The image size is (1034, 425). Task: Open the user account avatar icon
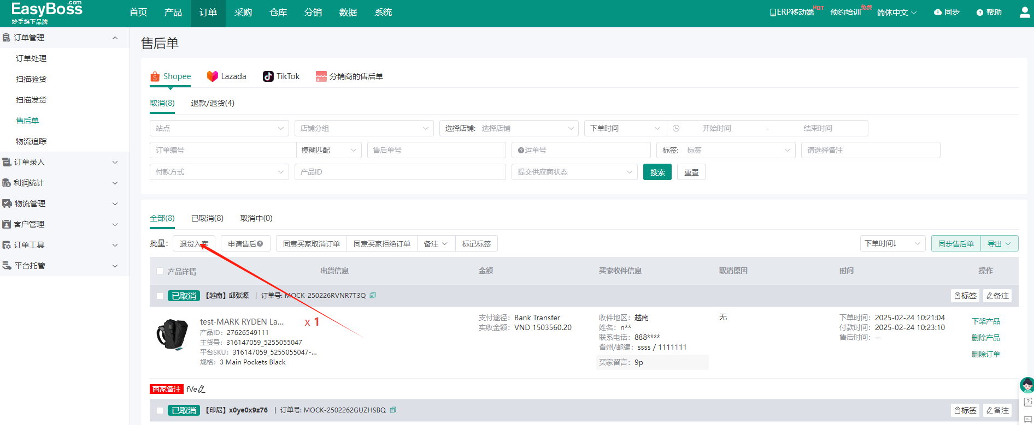(x=1025, y=12)
